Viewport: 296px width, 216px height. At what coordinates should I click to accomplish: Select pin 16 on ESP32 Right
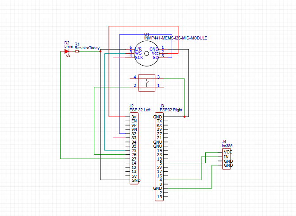click(x=160, y=176)
